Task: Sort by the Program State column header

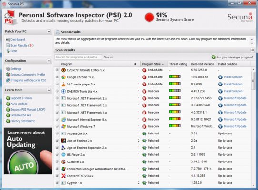Action: tap(154, 64)
